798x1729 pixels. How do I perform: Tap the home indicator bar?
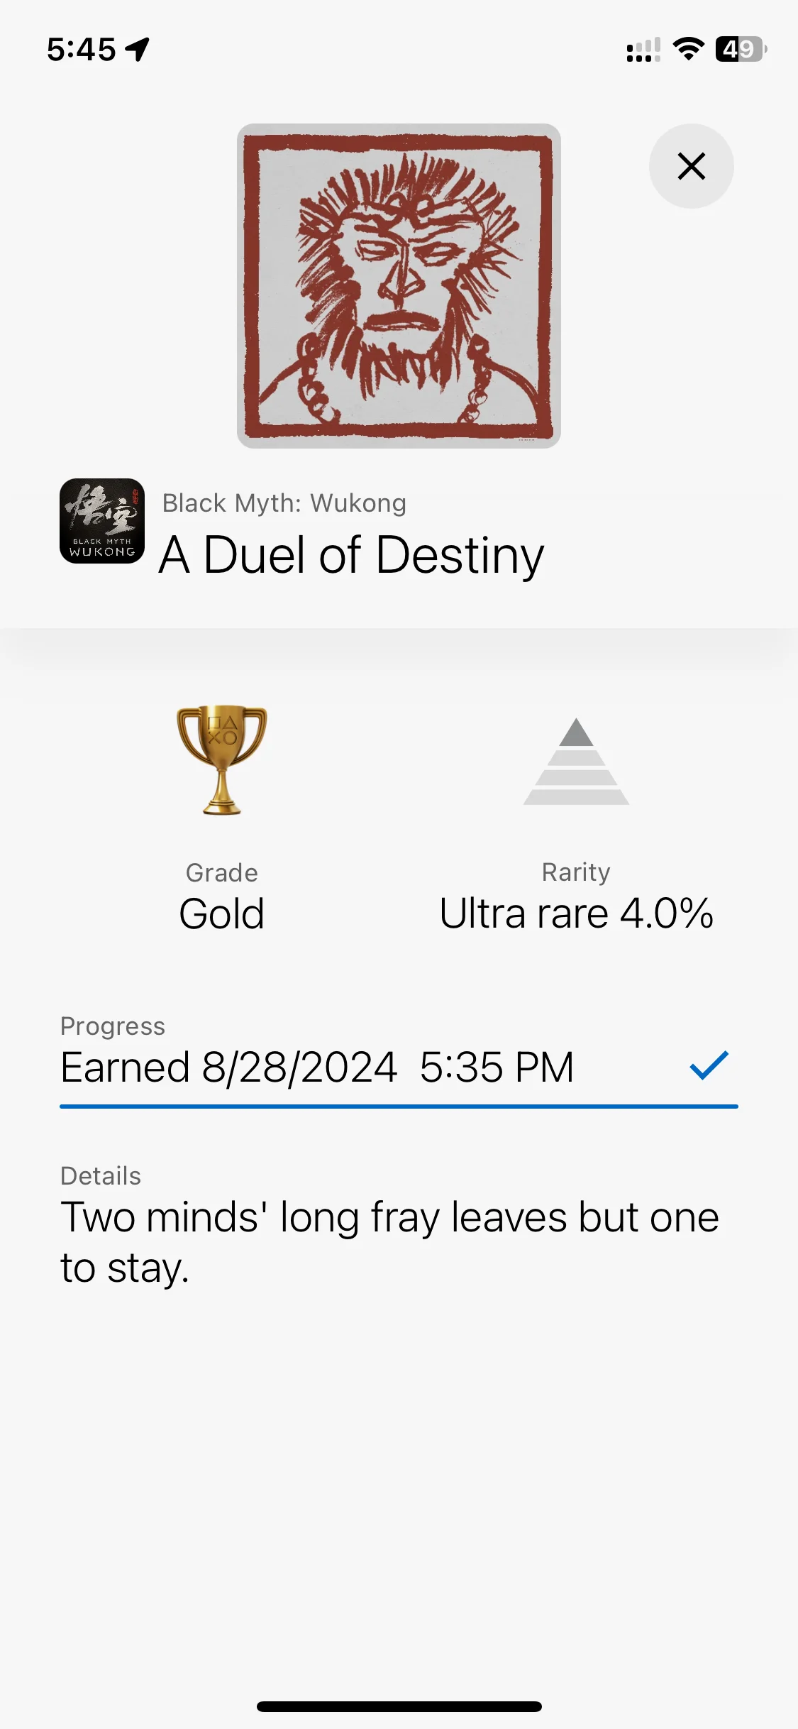coord(399,1706)
